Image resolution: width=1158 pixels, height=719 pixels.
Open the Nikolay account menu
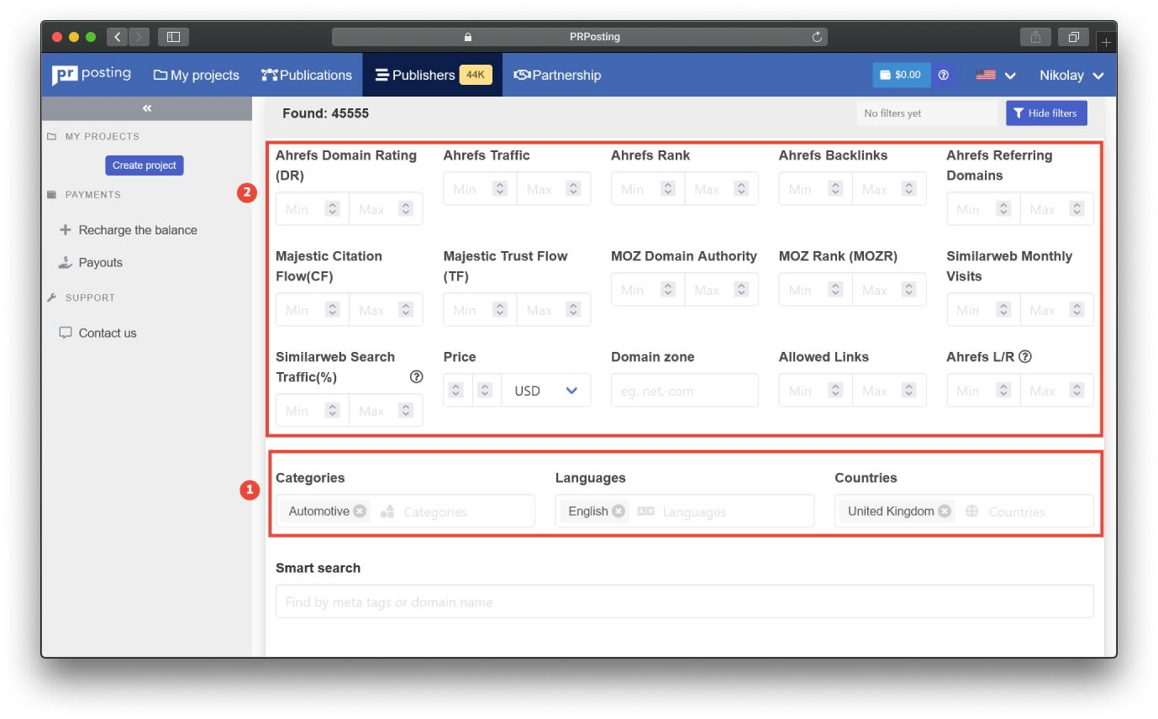(1071, 75)
